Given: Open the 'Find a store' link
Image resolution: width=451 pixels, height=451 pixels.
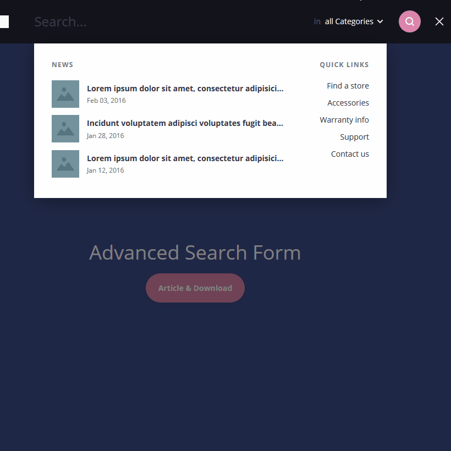Looking at the screenshot, I should coord(348,86).
